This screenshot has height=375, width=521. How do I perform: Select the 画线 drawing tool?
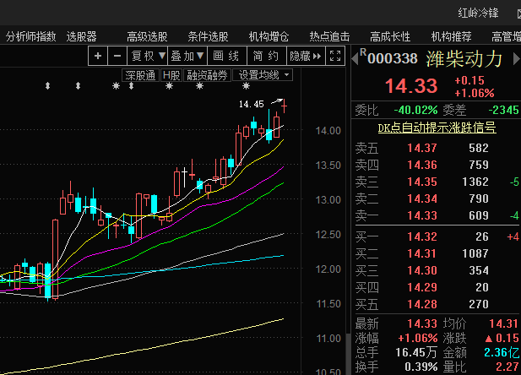tap(226, 56)
